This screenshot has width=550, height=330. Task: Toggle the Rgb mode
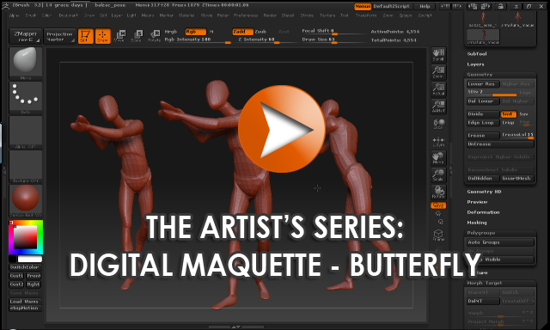(195, 32)
